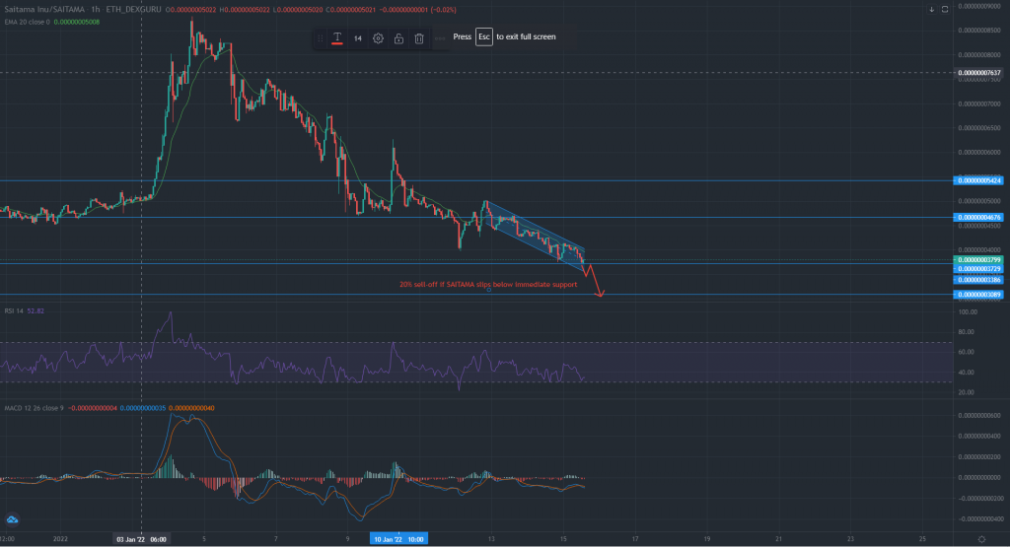1010x547 pixels.
Task: Click the '2022' label on time axis
Action: click(x=60, y=539)
